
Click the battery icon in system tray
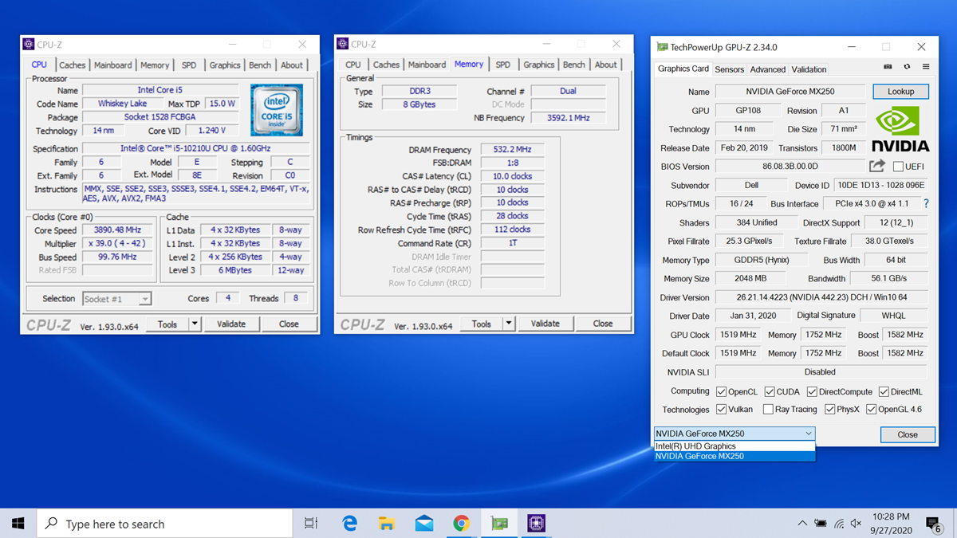point(821,524)
